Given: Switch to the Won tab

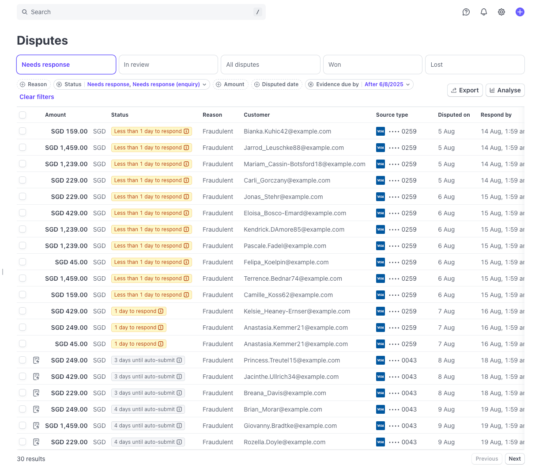Looking at the screenshot, I should pyautogui.click(x=373, y=65).
